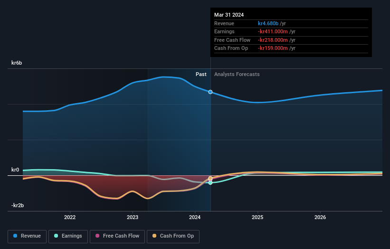Image resolution: width=390 pixels, height=249 pixels.
Task: Click the Free Cash Flow label in tooltip
Action: coord(232,40)
